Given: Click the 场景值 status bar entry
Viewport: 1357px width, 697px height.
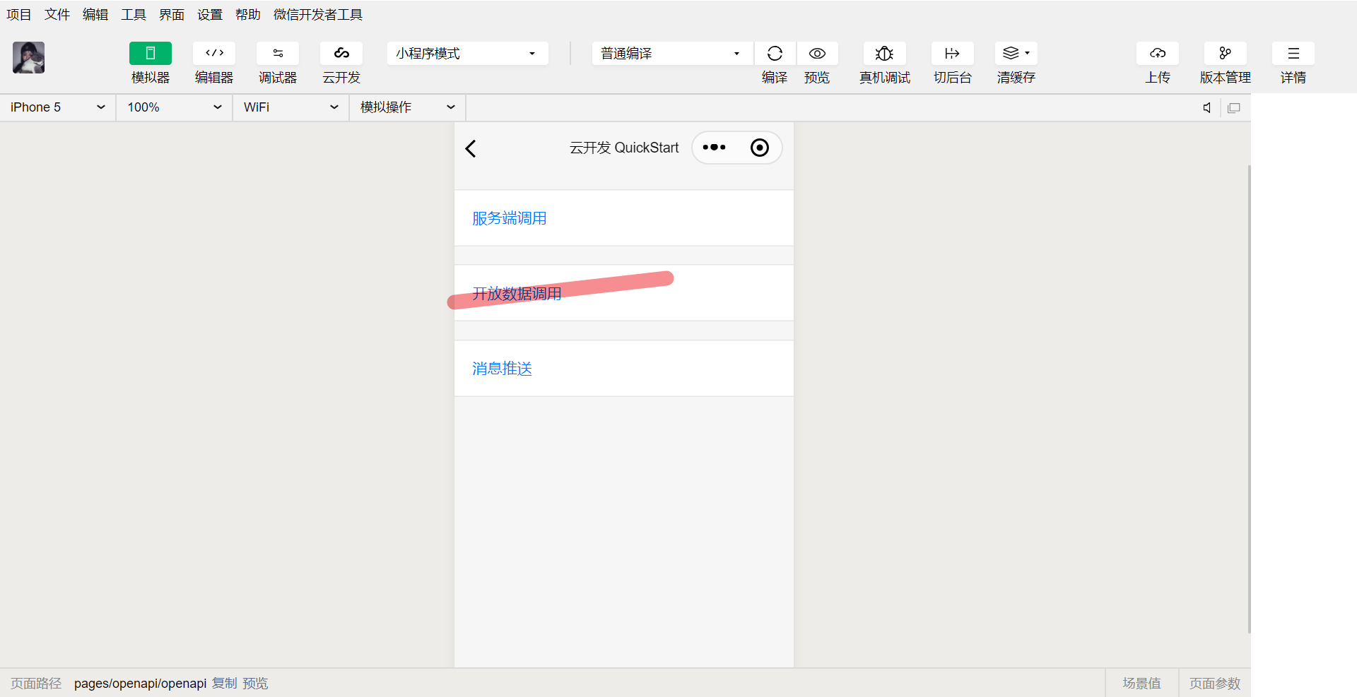Looking at the screenshot, I should [1142, 684].
